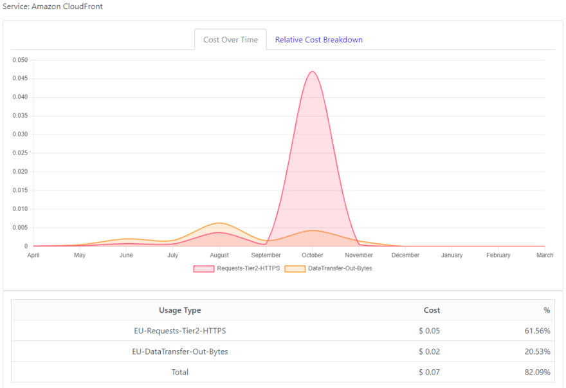Click the September x-axis label
Screen dimensions: 566x388
point(266,255)
